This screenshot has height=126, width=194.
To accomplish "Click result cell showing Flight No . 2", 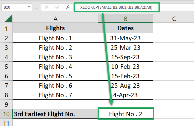I will [x=126, y=114].
